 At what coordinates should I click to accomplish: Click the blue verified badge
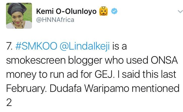point(114,11)
